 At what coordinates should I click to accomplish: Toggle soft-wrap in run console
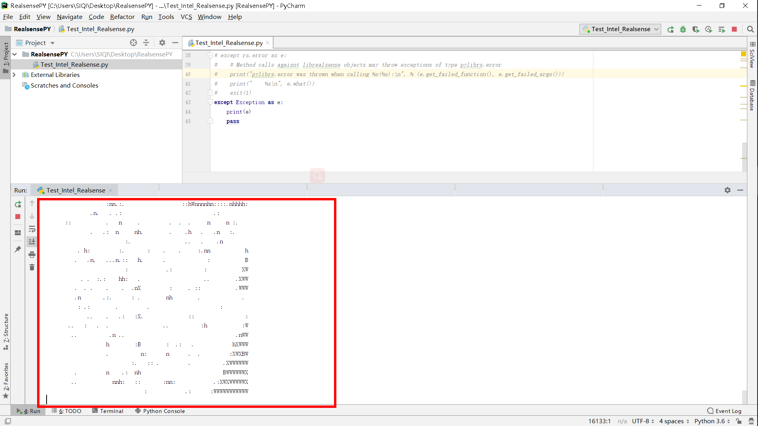(x=32, y=229)
